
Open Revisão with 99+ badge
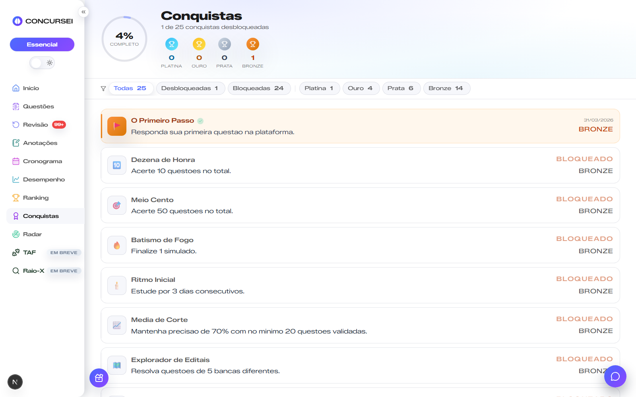click(x=35, y=125)
